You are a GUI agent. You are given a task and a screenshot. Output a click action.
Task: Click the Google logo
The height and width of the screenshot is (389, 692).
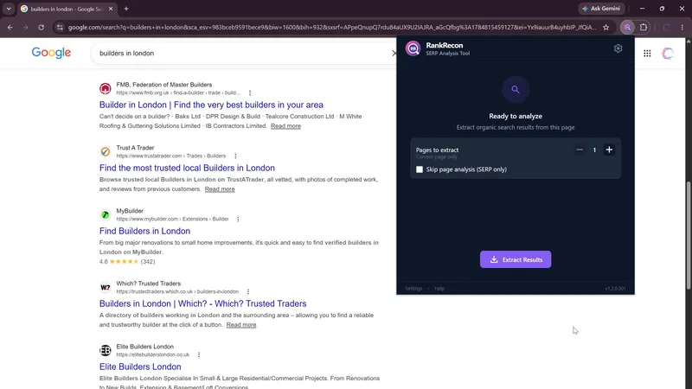[x=51, y=53]
